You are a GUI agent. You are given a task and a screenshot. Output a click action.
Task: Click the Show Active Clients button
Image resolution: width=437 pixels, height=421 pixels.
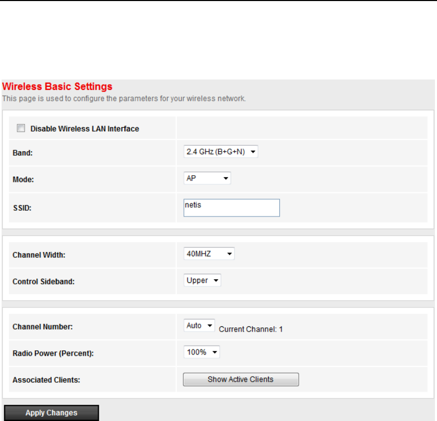click(241, 379)
